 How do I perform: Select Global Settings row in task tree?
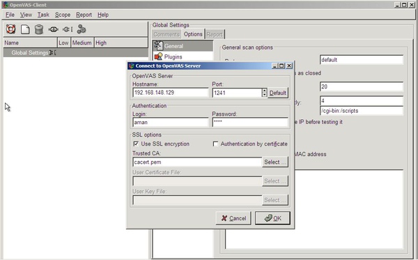75,53
